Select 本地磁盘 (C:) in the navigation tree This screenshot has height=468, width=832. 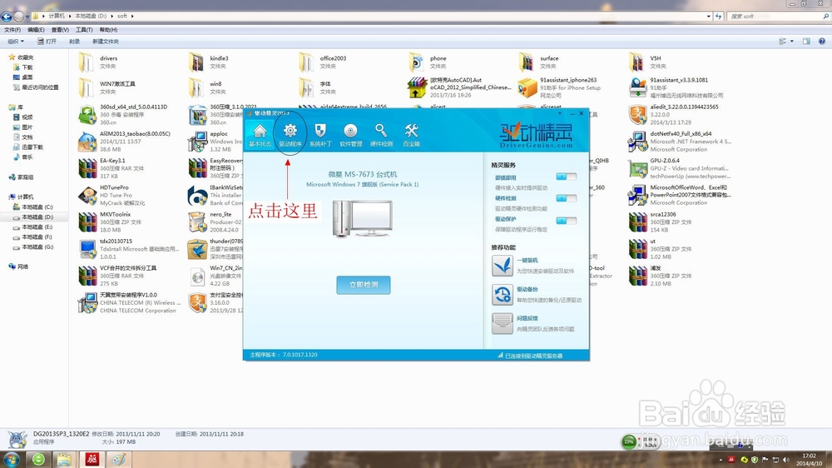point(33,207)
